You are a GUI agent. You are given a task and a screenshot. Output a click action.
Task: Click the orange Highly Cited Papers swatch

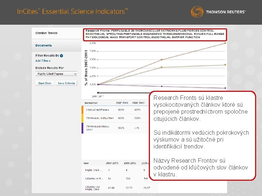[82, 110]
